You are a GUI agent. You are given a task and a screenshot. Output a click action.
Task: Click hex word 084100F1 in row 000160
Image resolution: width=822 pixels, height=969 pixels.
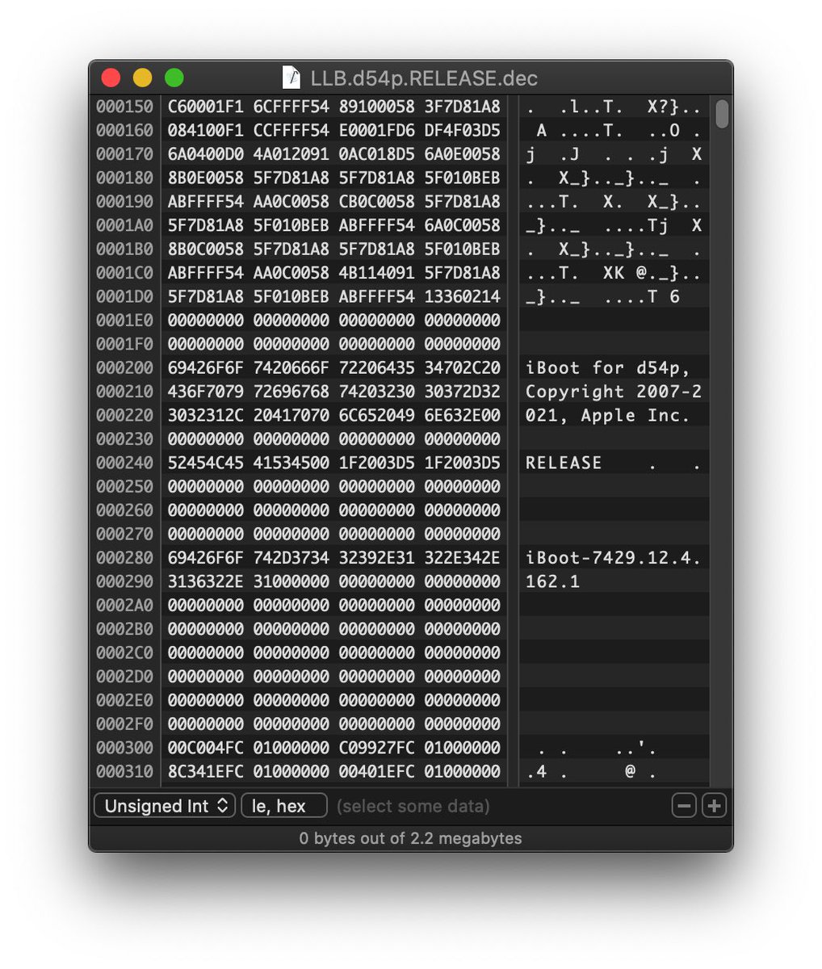pos(206,130)
